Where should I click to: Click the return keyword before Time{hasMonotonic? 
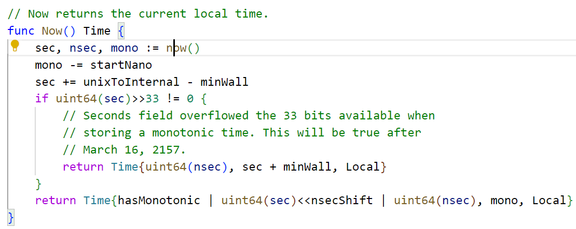56,201
